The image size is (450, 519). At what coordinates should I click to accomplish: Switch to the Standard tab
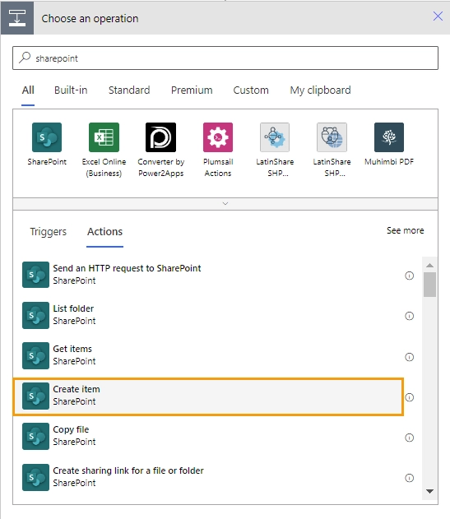pyautogui.click(x=129, y=90)
